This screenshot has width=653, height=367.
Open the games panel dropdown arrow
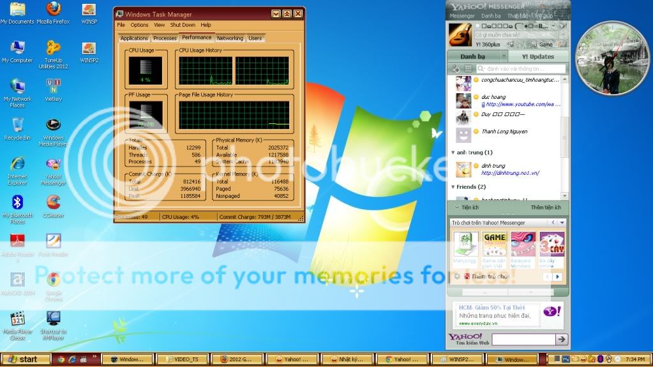(562, 223)
